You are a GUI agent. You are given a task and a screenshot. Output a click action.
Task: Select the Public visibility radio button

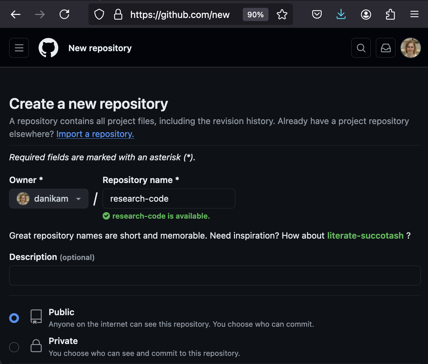[14, 318]
